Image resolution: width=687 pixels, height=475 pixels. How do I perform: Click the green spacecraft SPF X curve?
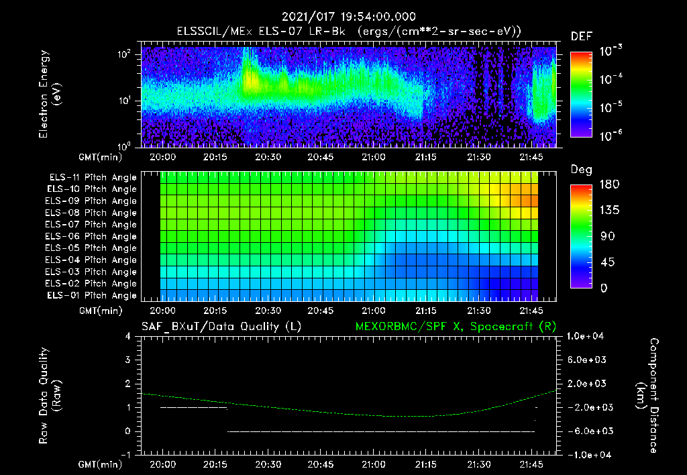(349, 405)
